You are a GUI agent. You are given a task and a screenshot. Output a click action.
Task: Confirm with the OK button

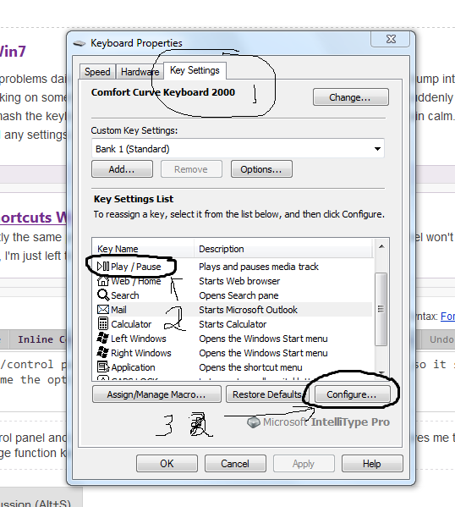(167, 464)
